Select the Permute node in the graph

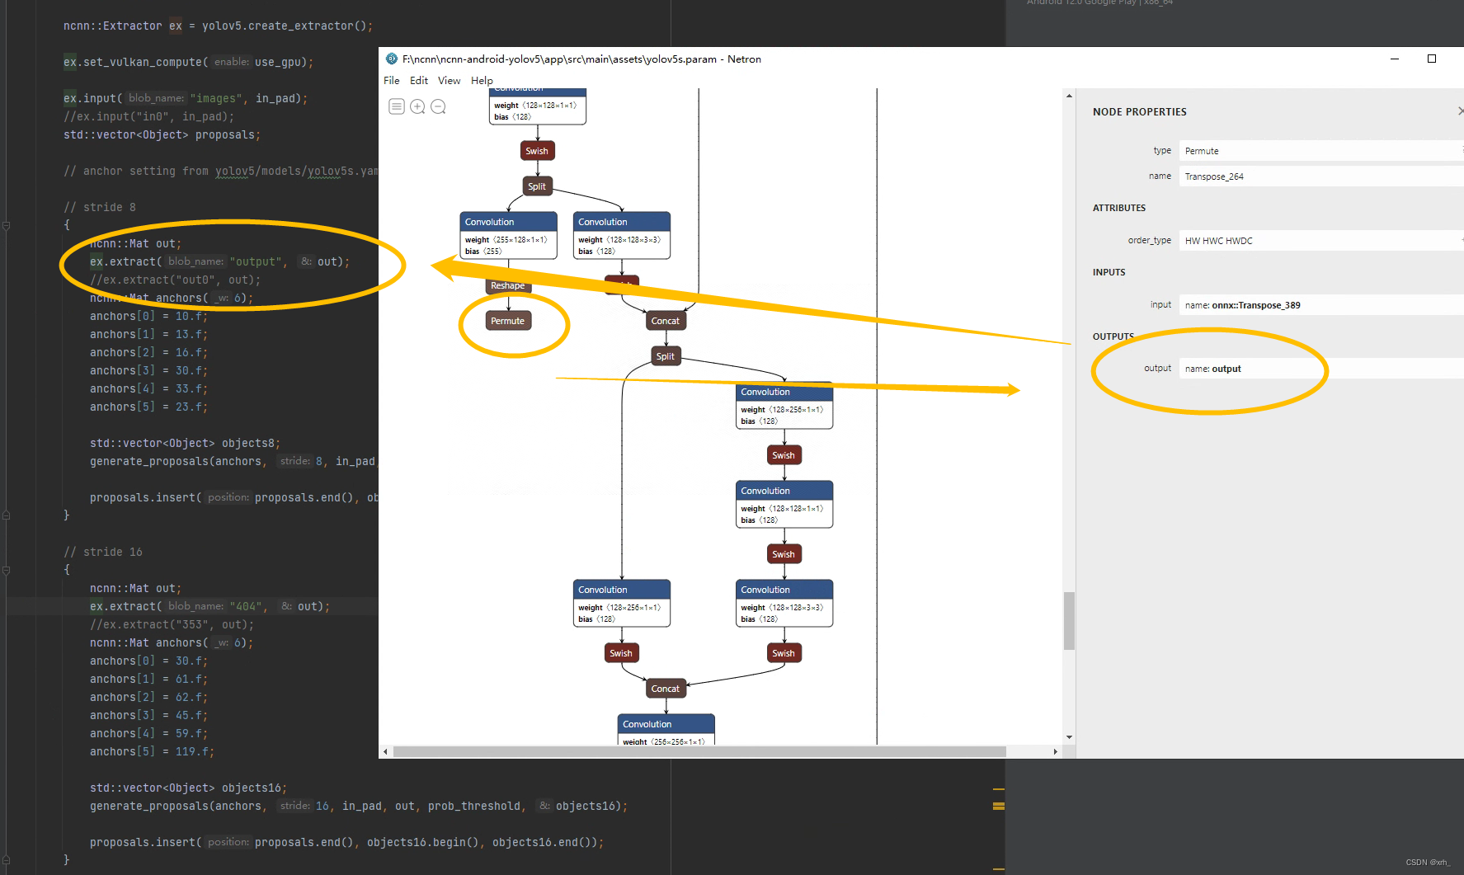(x=507, y=321)
